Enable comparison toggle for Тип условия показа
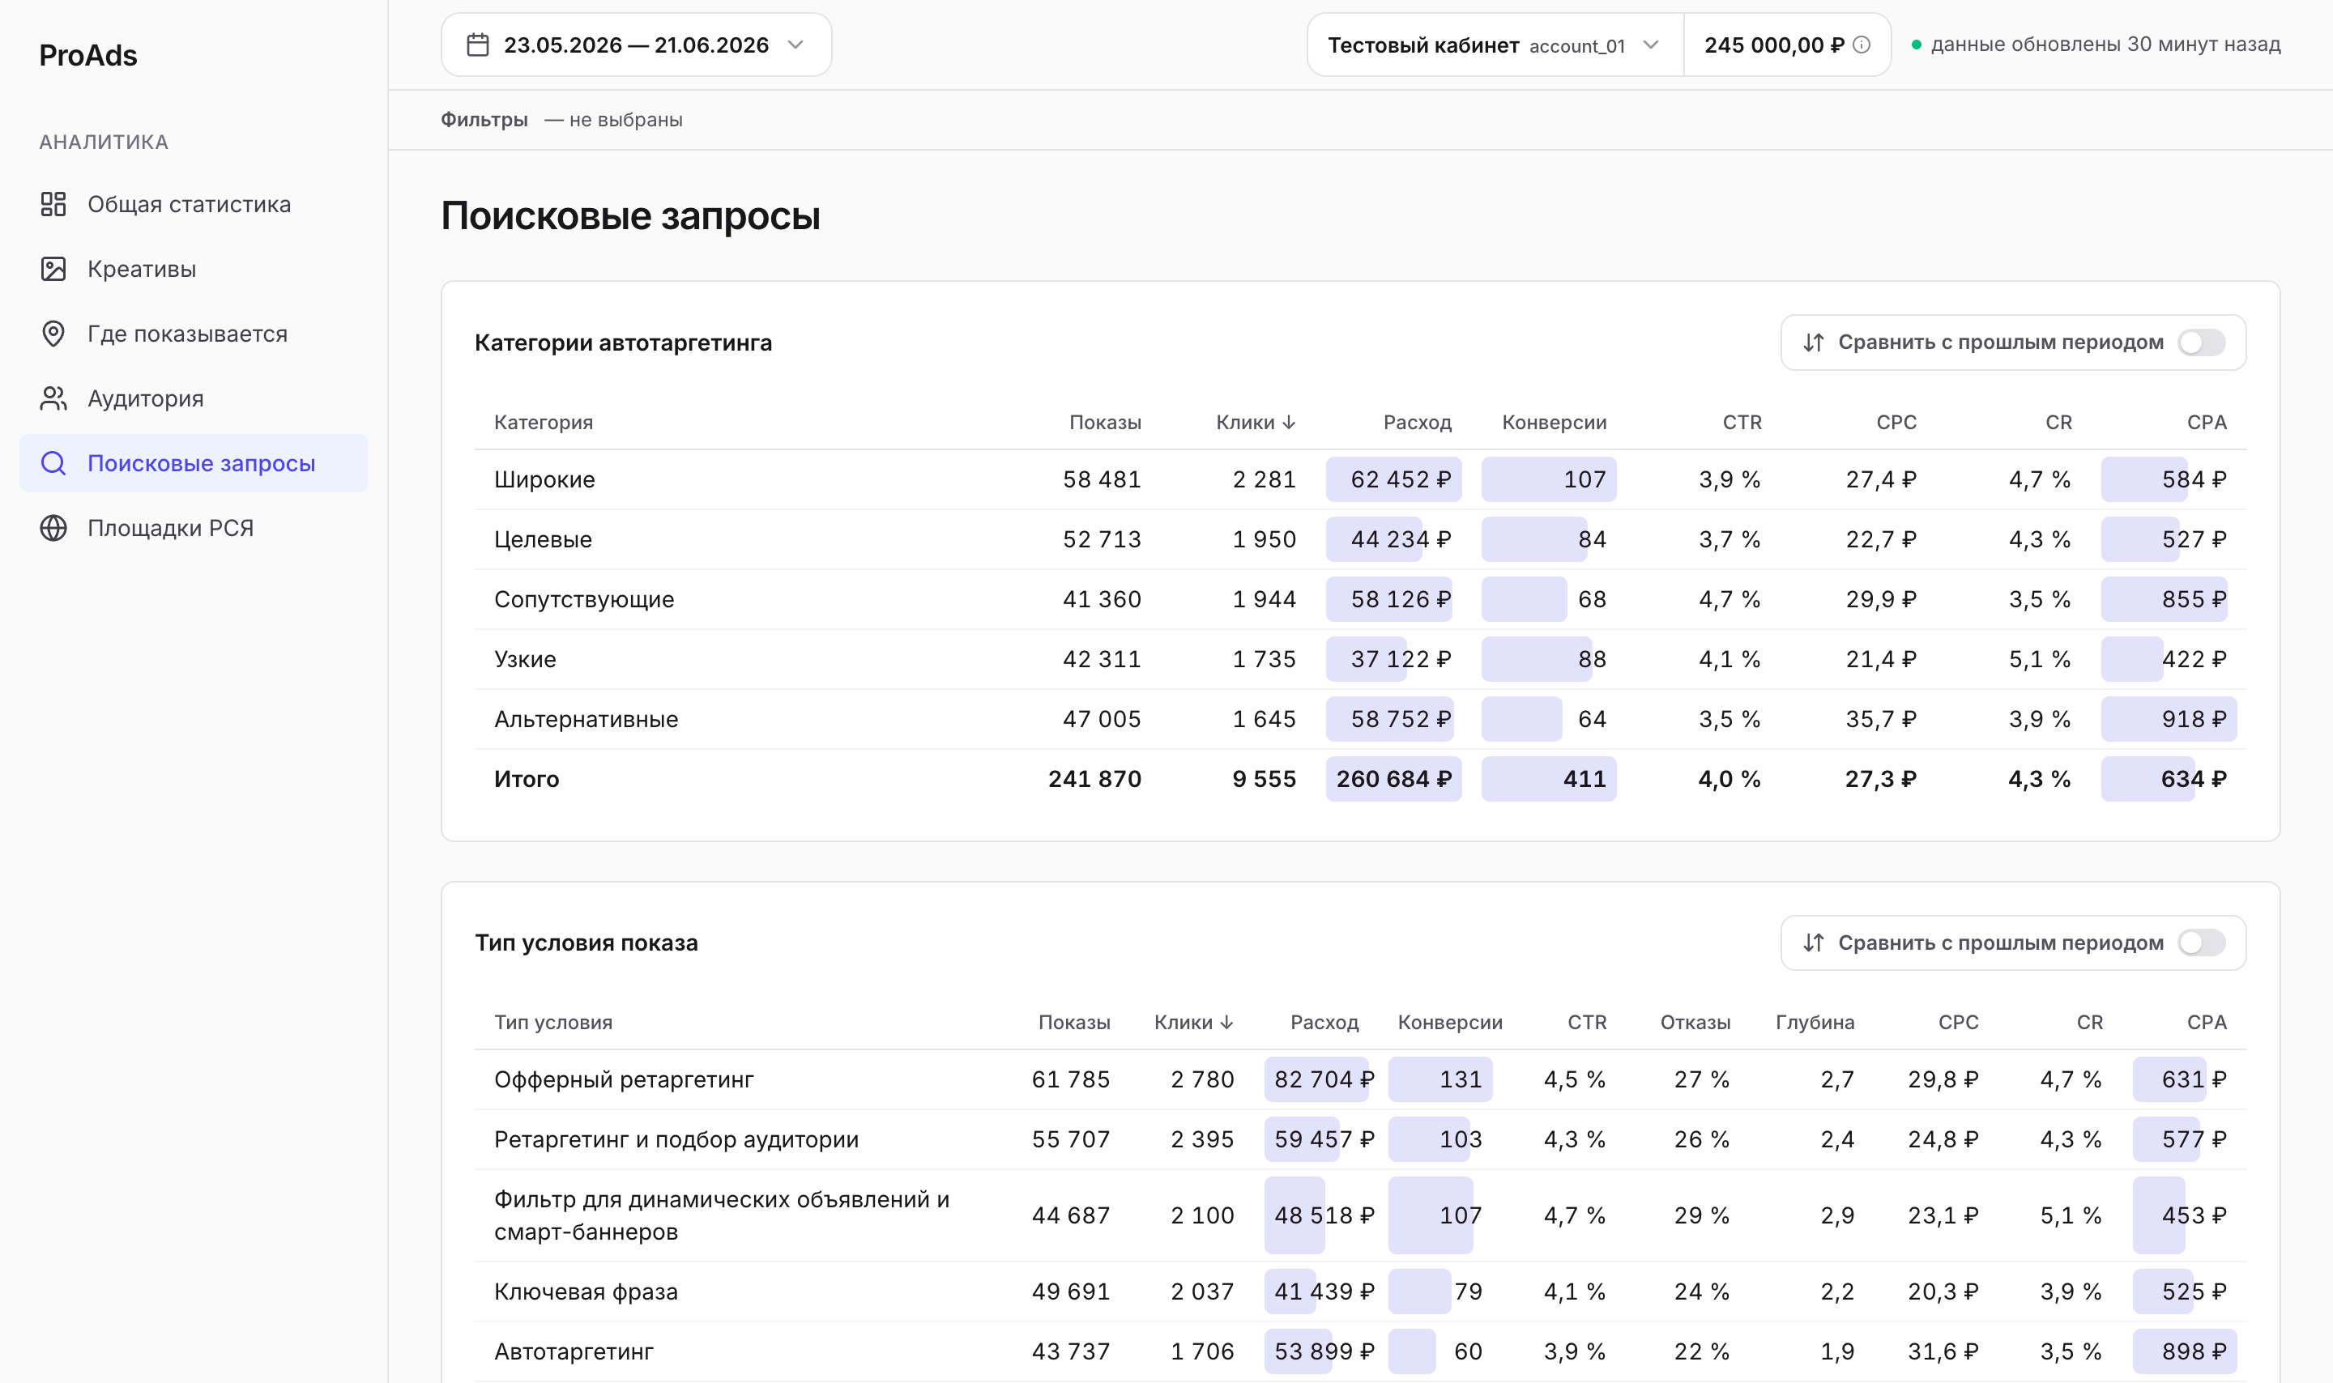 tap(2202, 943)
